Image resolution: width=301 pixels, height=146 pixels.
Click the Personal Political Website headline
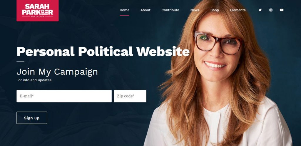point(103,52)
